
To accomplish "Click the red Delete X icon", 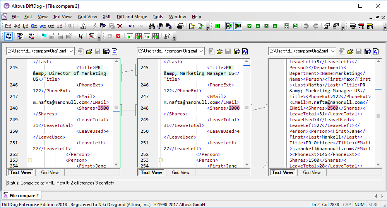I will pyautogui.click(x=120, y=26).
